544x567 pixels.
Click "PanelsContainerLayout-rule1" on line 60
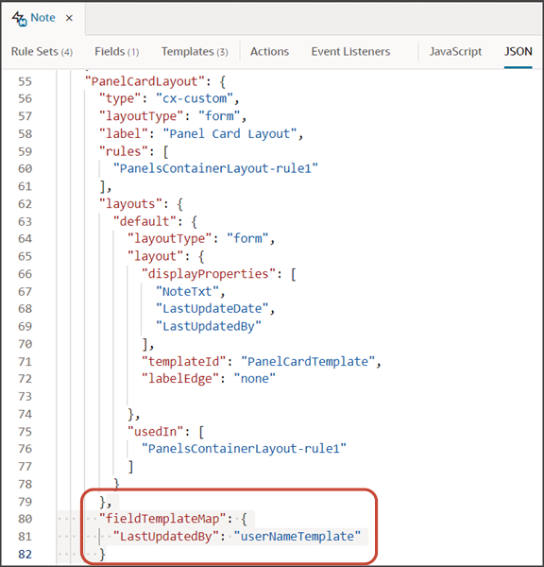point(215,168)
